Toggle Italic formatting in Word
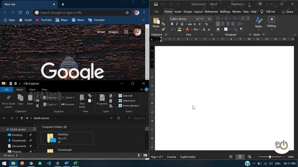 click(177, 24)
